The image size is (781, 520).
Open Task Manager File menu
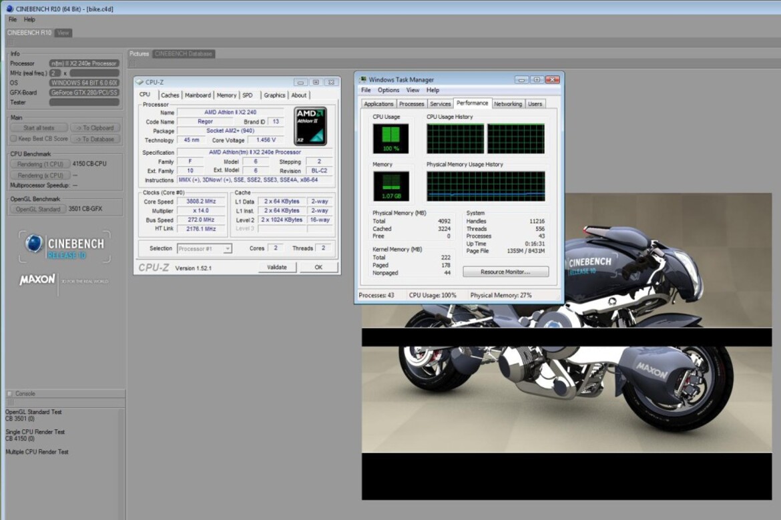click(x=366, y=90)
